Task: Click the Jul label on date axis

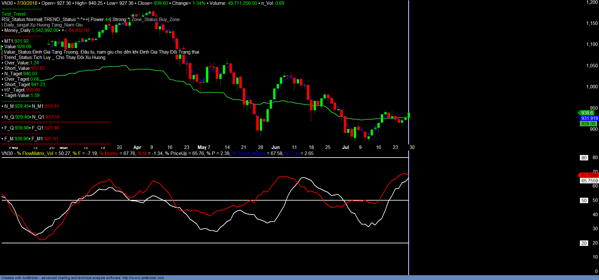Action: tap(345, 147)
